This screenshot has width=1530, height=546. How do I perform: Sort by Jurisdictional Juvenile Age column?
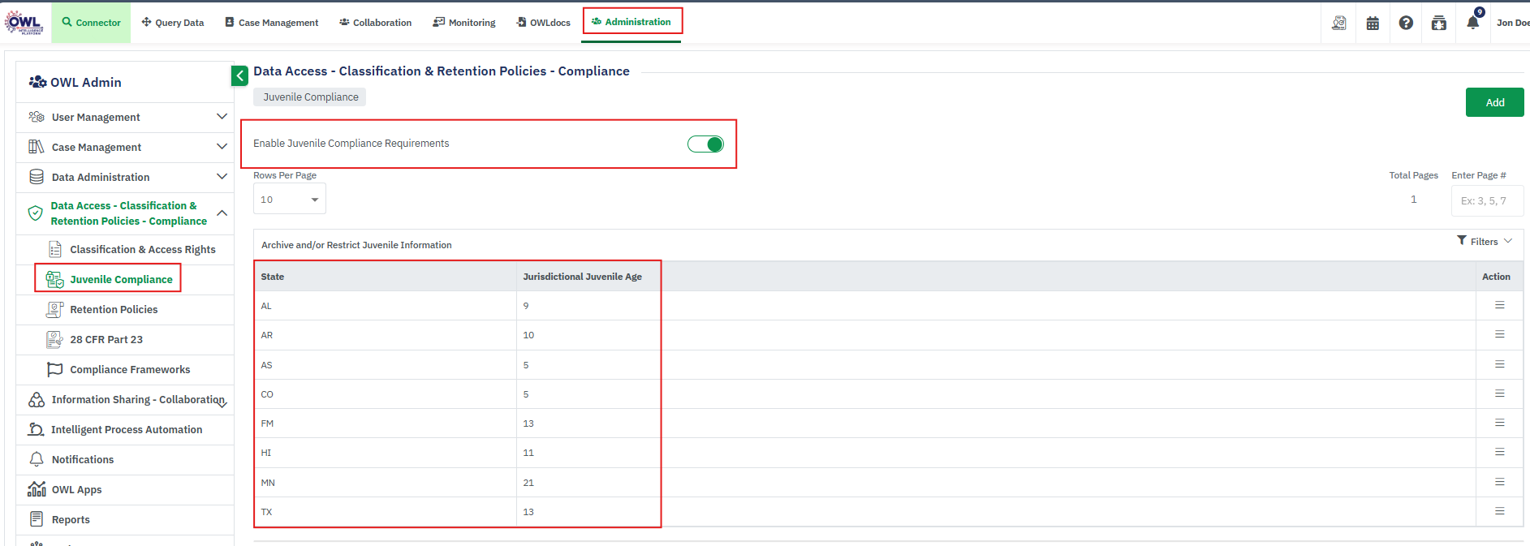click(582, 277)
